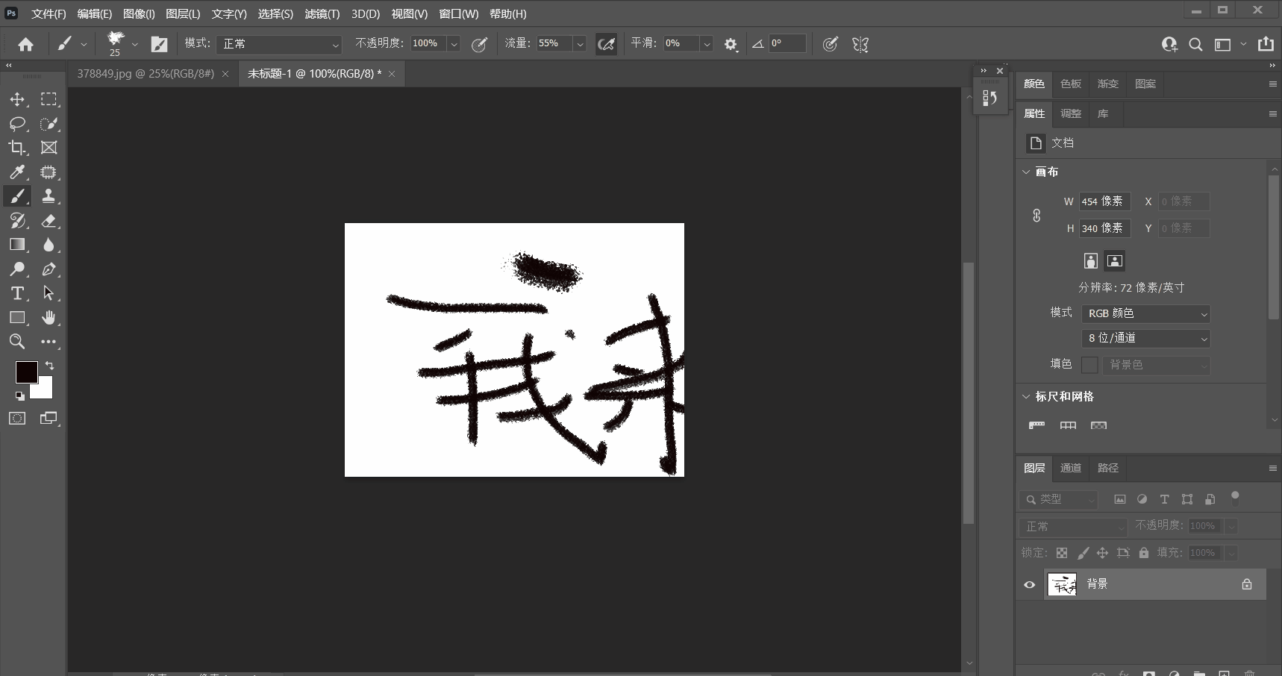Select the Horizontal Type tool
This screenshot has height=676, width=1282.
[17, 293]
